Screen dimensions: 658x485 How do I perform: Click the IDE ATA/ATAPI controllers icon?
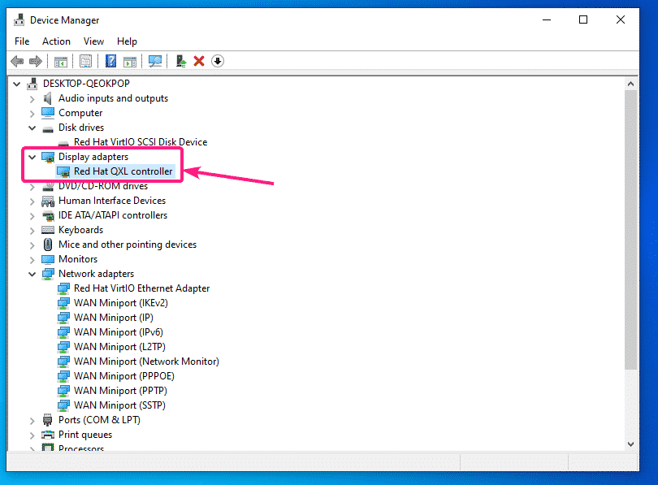pyautogui.click(x=48, y=215)
